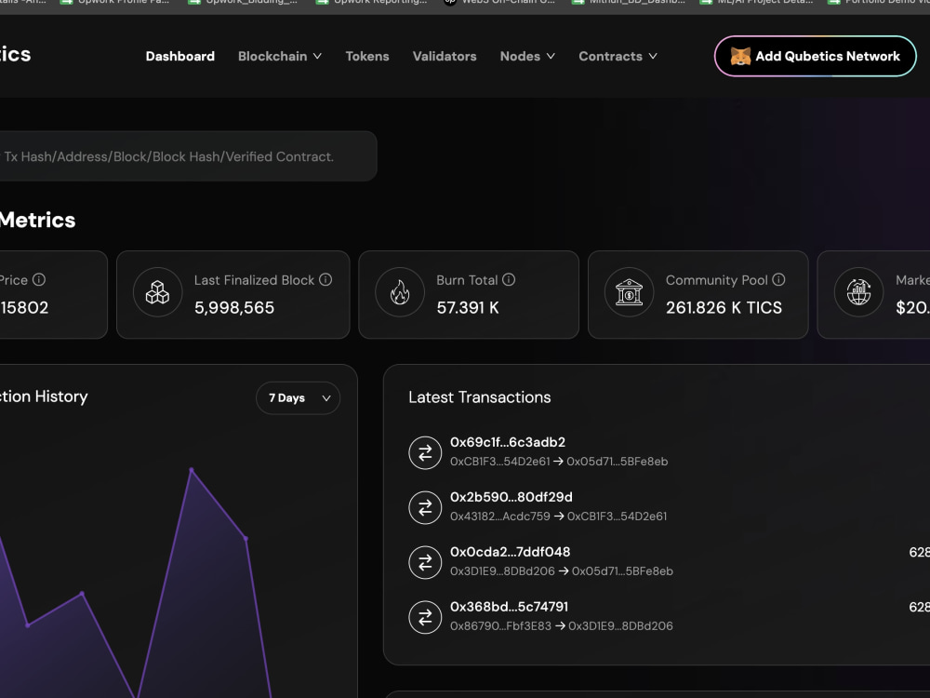The width and height of the screenshot is (930, 698).
Task: Click swap icon for transaction 0x368bd...5c74791
Action: point(425,617)
